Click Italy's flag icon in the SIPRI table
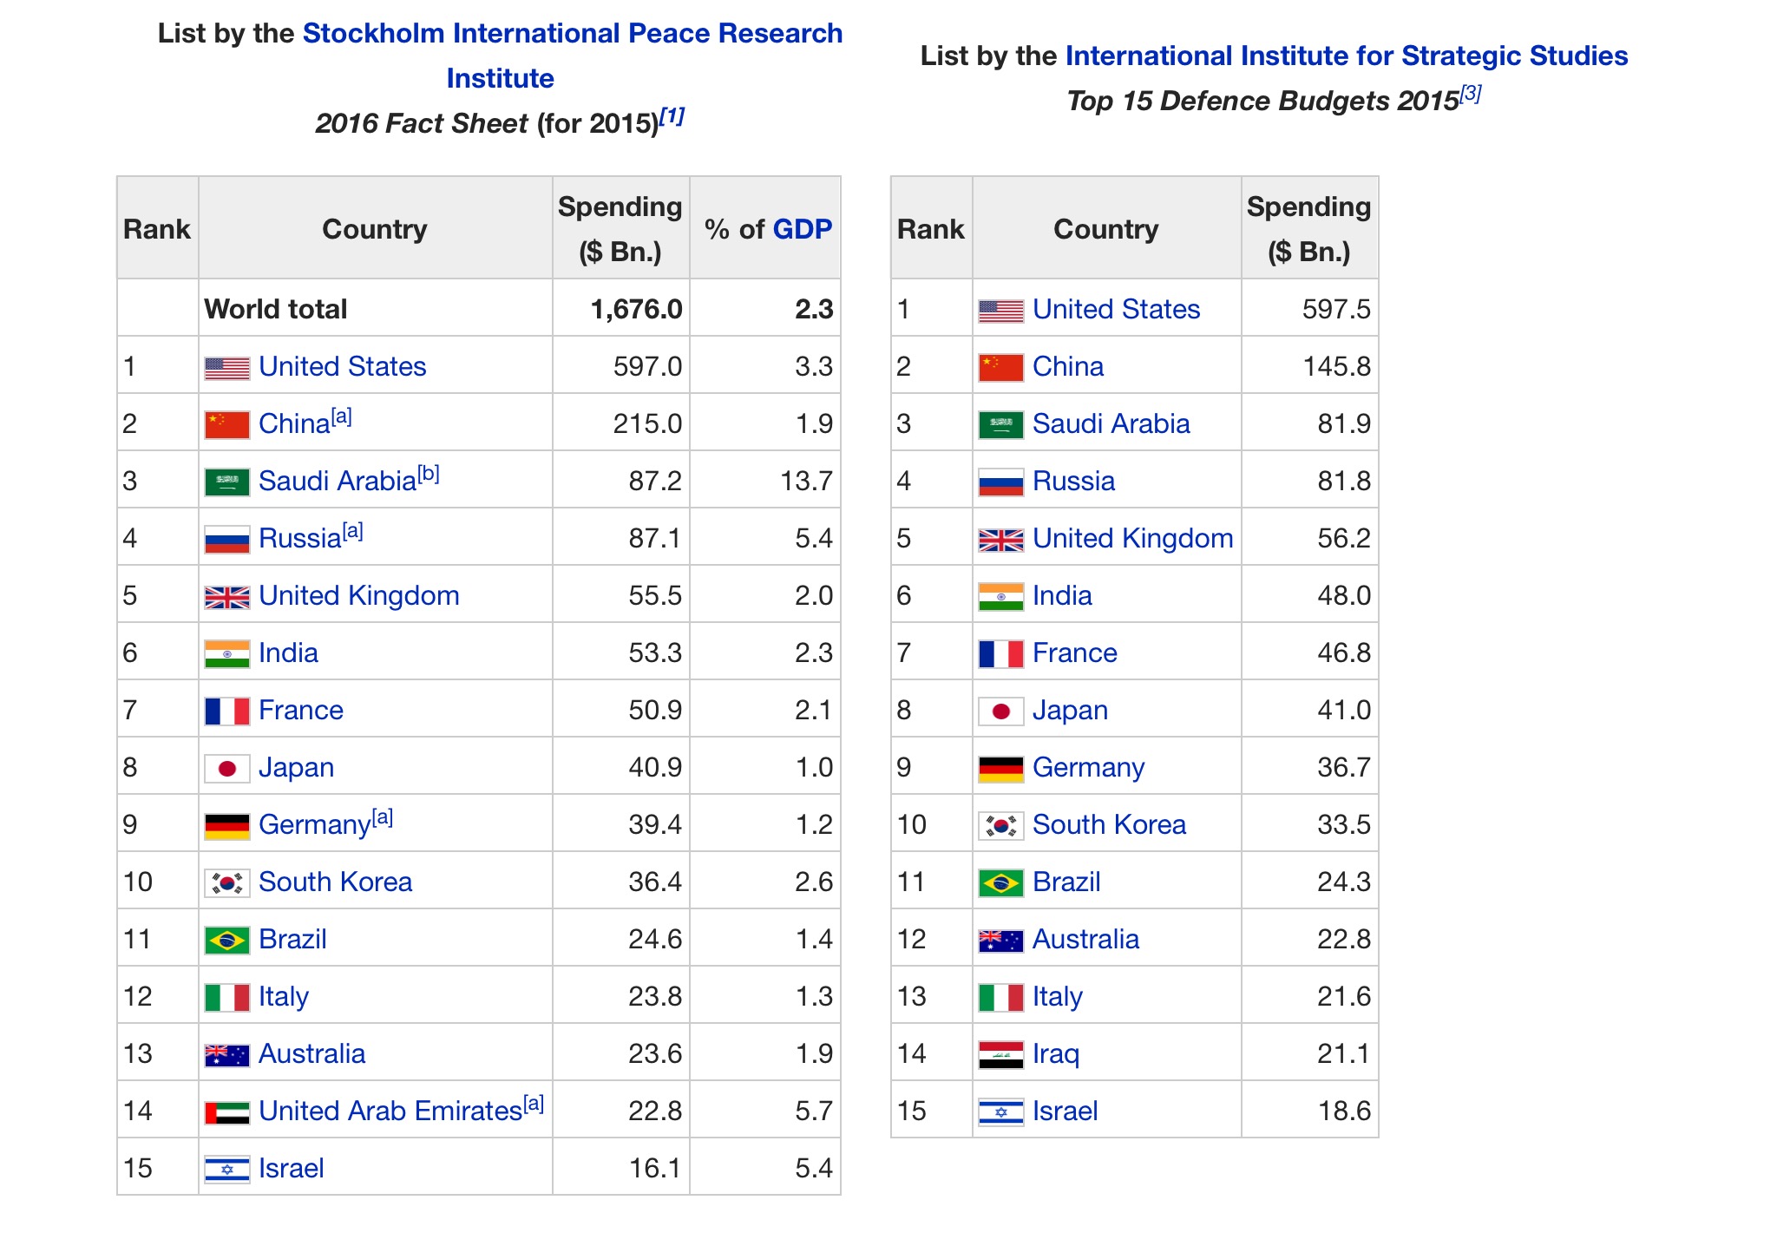The image size is (1777, 1259). pyautogui.click(x=227, y=998)
